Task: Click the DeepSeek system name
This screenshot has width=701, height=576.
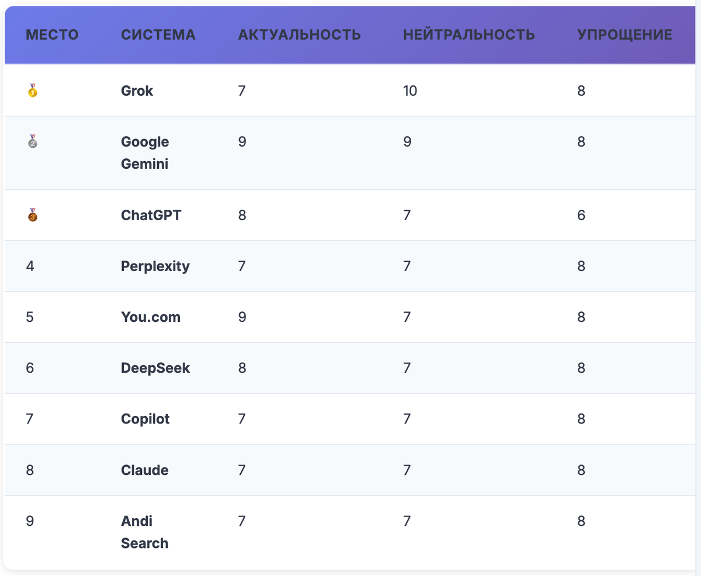Action: coord(155,368)
